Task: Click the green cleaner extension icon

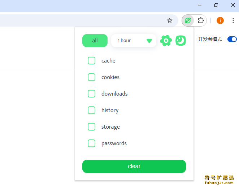Action: pos(188,20)
